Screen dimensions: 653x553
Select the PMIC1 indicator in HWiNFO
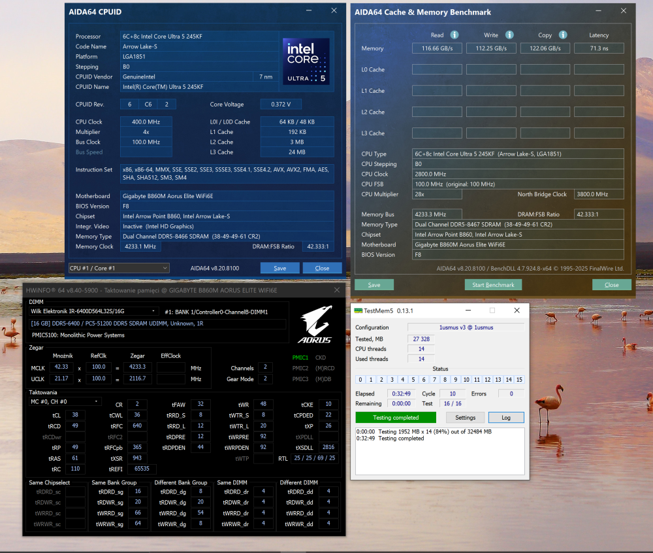pos(300,358)
